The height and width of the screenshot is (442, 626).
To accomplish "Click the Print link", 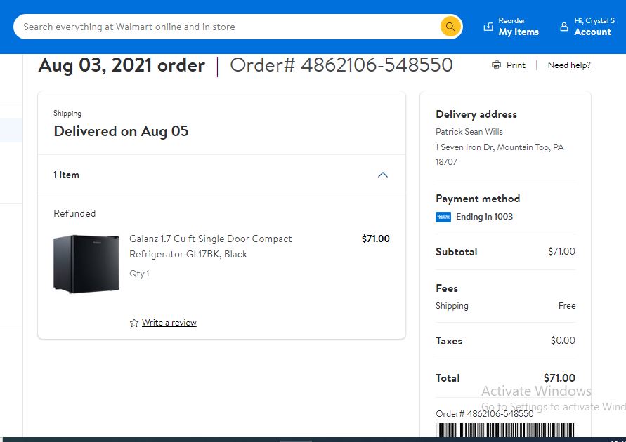I will (516, 65).
